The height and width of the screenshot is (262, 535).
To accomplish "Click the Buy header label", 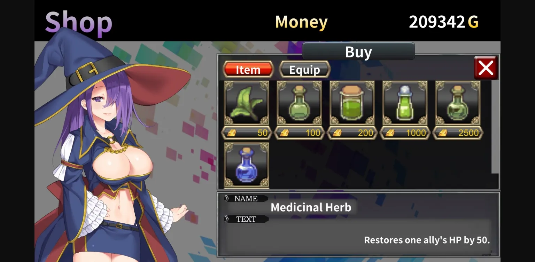I will coord(358,51).
